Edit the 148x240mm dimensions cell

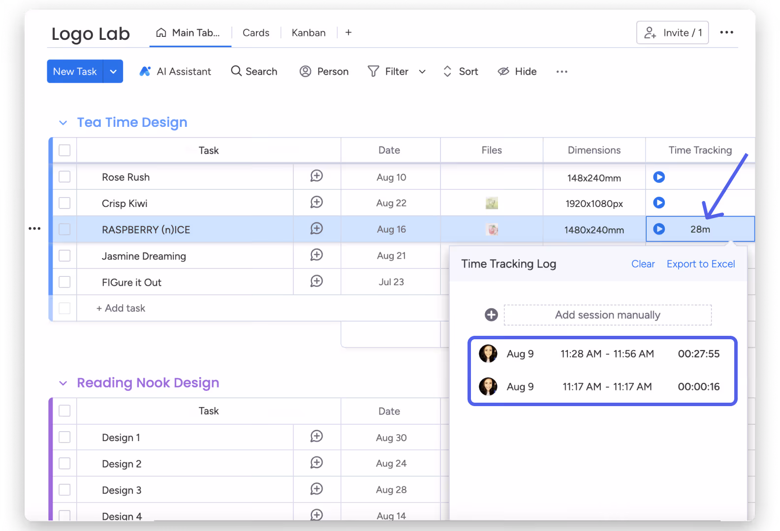(594, 177)
